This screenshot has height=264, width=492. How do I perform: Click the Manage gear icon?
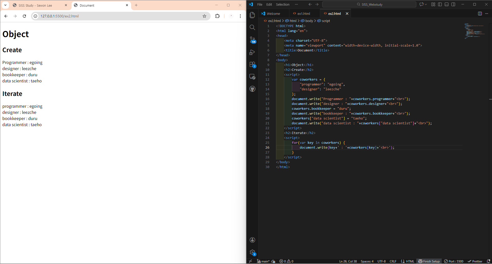click(252, 252)
